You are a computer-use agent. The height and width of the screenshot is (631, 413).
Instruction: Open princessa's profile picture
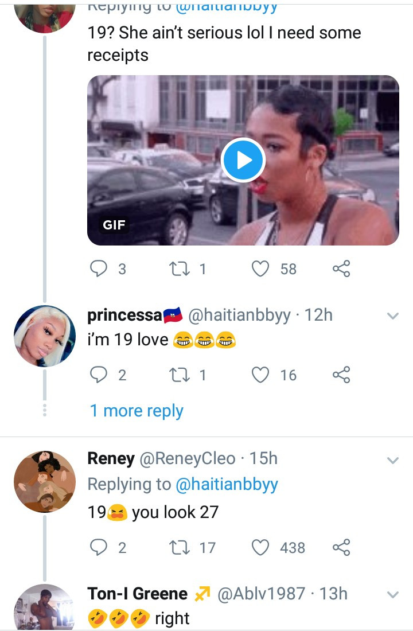pos(44,336)
